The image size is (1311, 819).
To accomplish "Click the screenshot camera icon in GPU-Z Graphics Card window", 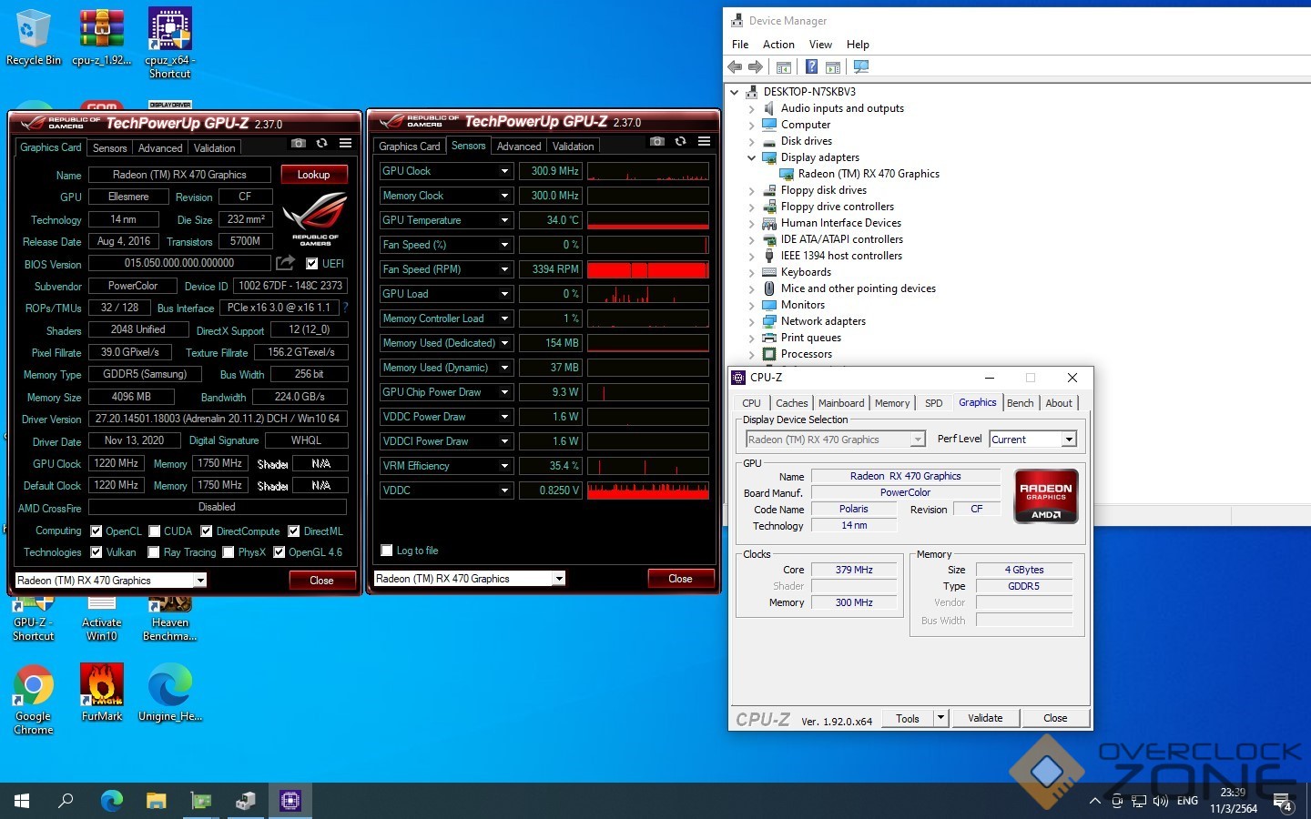I will pos(298,144).
